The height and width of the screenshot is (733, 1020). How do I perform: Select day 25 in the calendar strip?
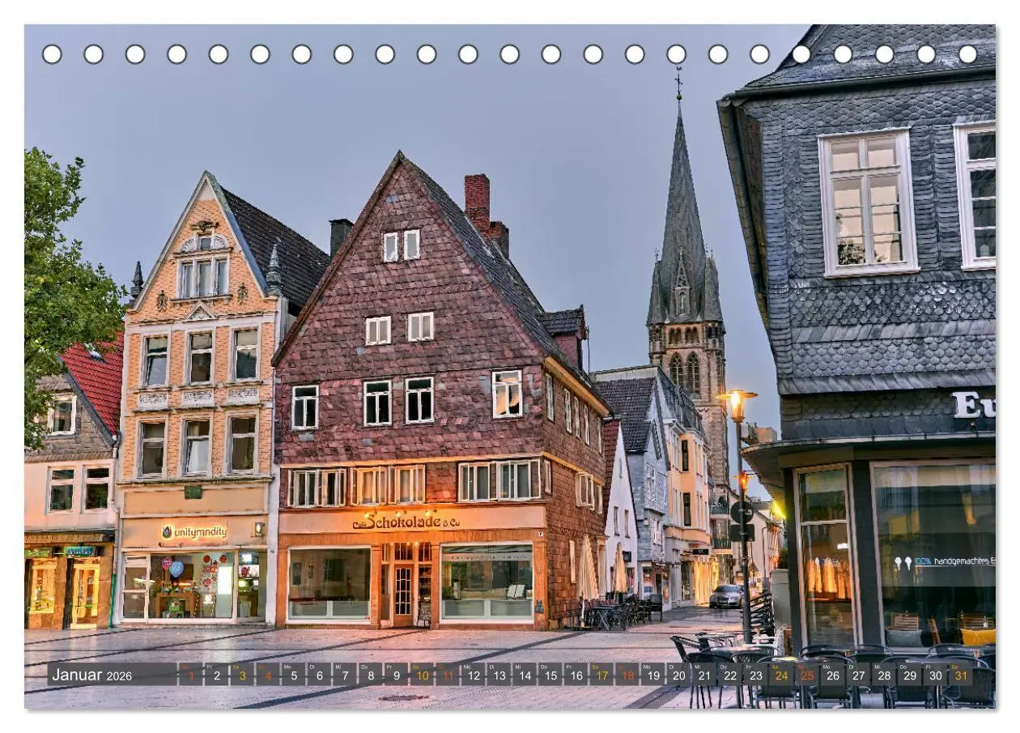tap(807, 675)
